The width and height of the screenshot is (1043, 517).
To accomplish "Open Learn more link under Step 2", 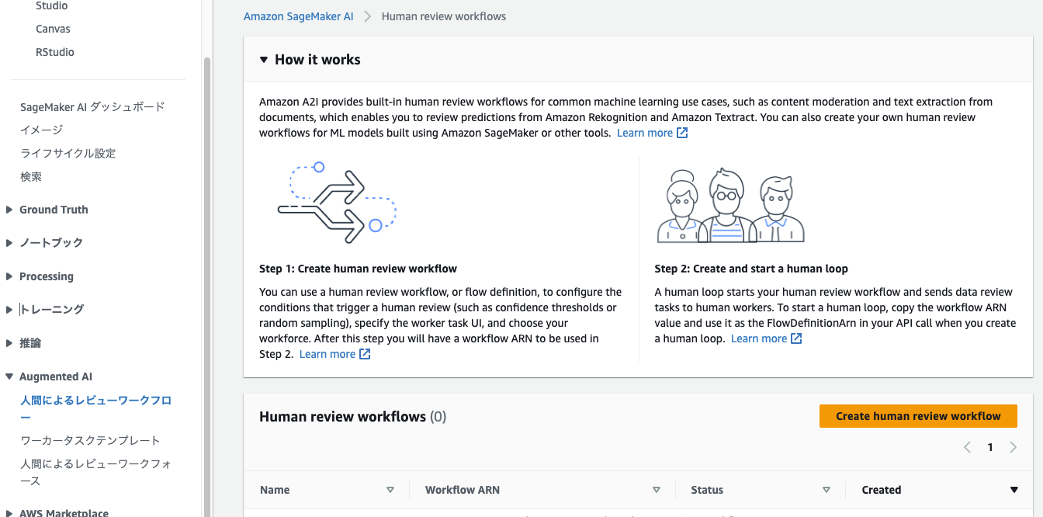I will click(759, 338).
